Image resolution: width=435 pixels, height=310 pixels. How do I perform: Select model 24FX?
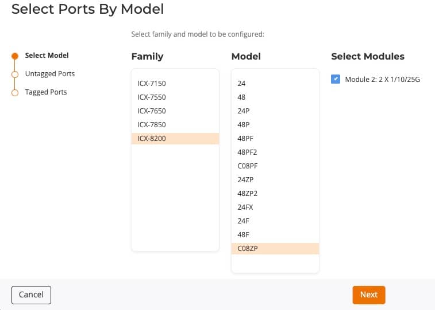(x=275, y=207)
